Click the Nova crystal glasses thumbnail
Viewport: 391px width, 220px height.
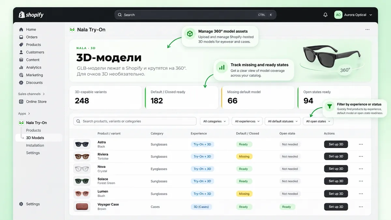point(82,169)
